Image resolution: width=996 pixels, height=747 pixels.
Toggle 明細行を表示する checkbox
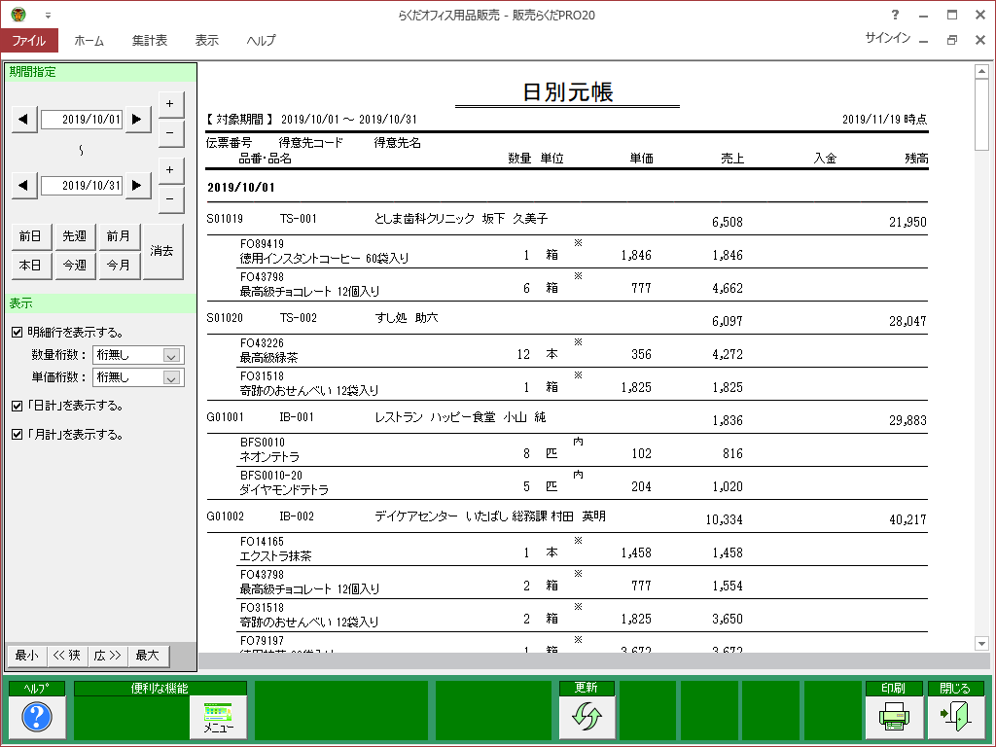coord(18,333)
